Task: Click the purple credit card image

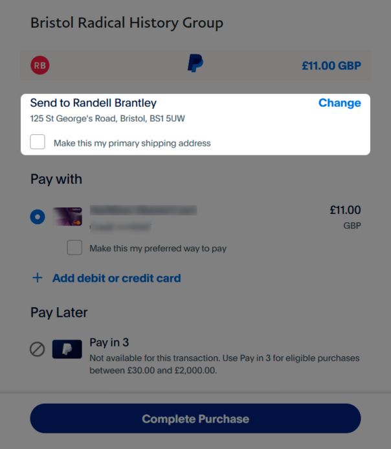Action: [67, 216]
